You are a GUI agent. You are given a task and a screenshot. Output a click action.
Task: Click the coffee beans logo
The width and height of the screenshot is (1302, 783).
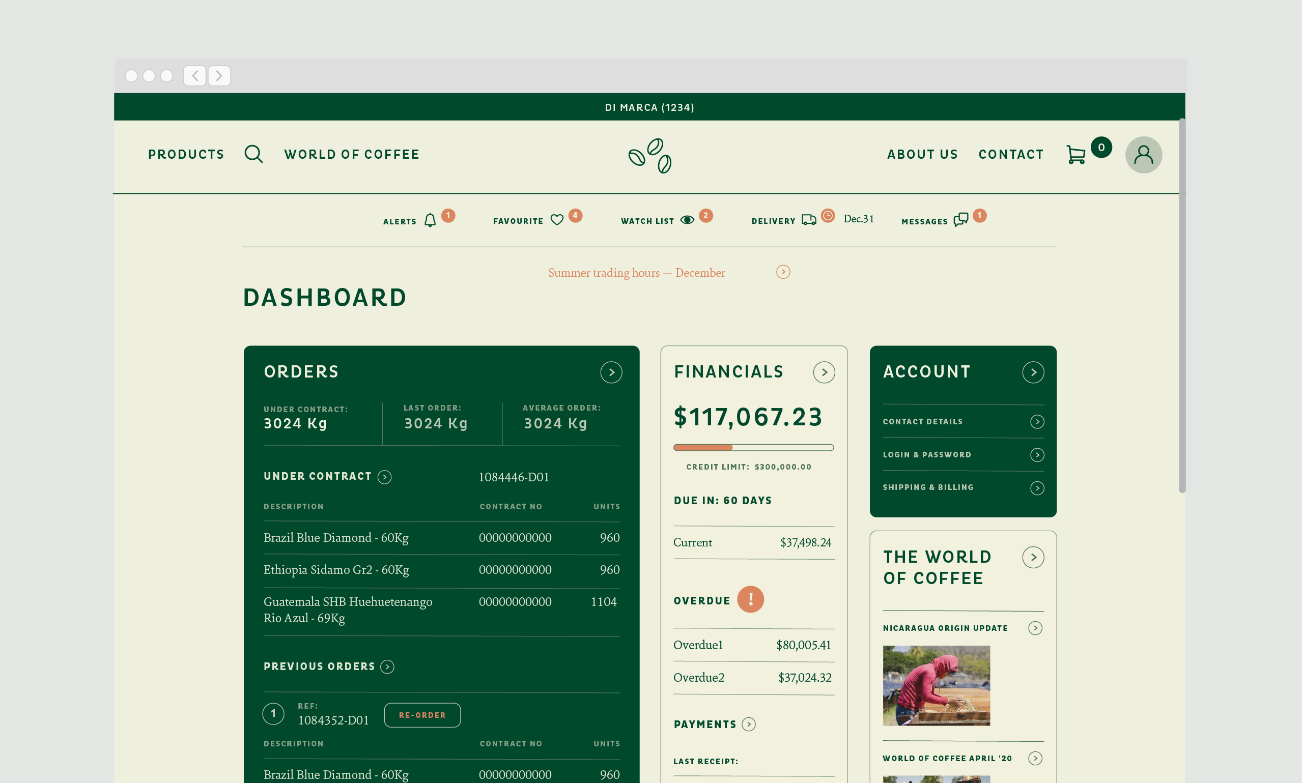pyautogui.click(x=649, y=156)
